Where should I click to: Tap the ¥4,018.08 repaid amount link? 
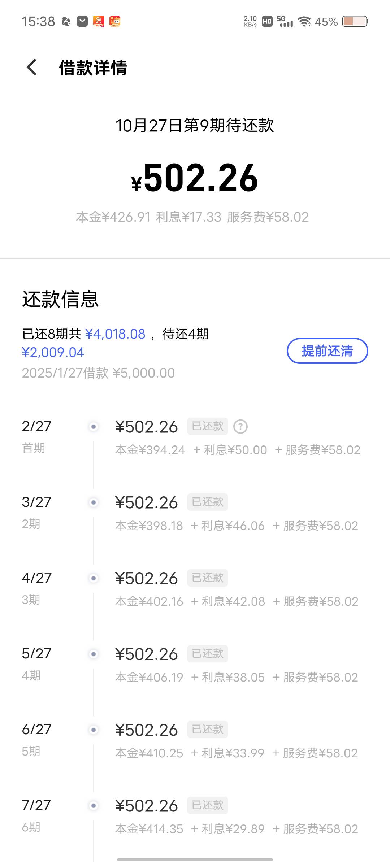pos(115,334)
